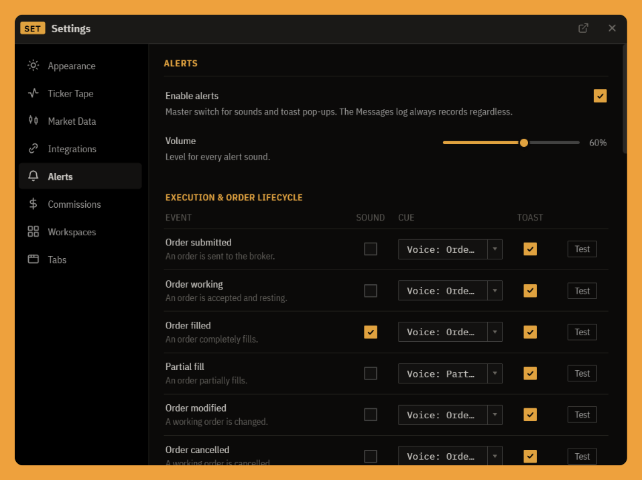Image resolution: width=642 pixels, height=480 pixels.
Task: Go to Integrations settings
Action: click(80, 149)
